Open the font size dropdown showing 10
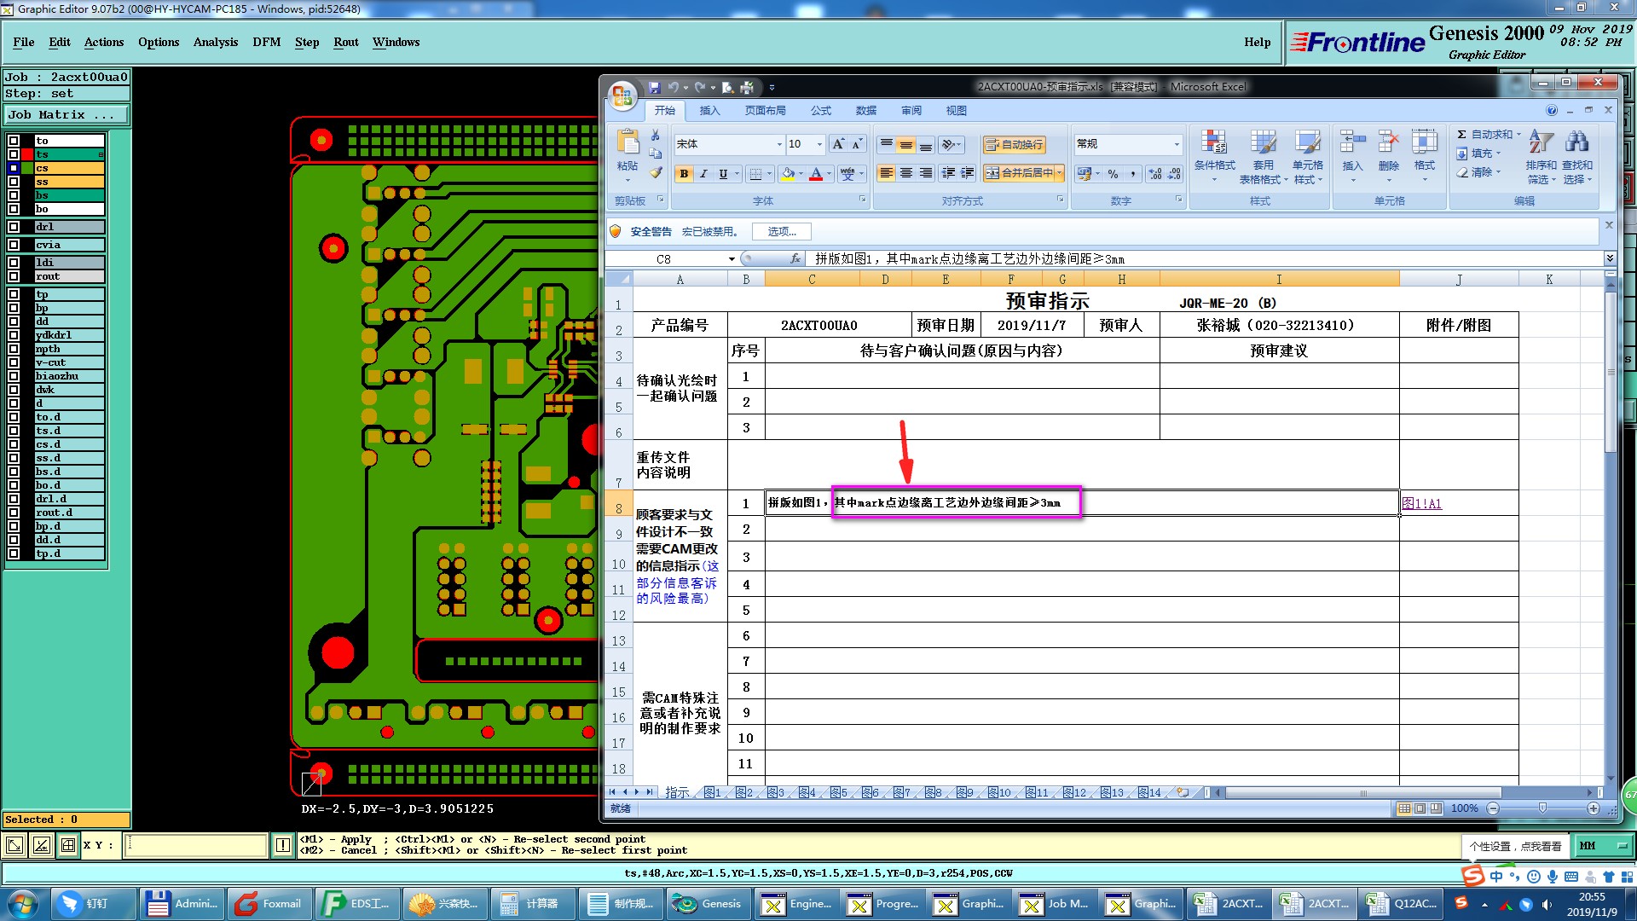 click(x=819, y=144)
